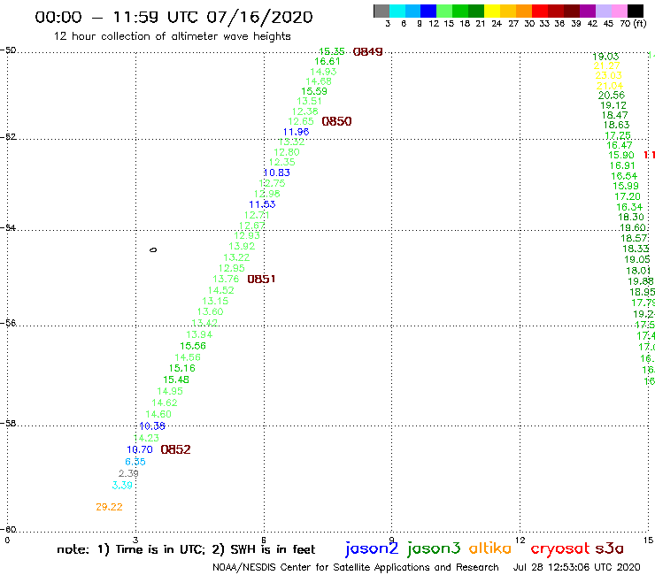Click the yellow wave height value 21.27

[x=606, y=65]
